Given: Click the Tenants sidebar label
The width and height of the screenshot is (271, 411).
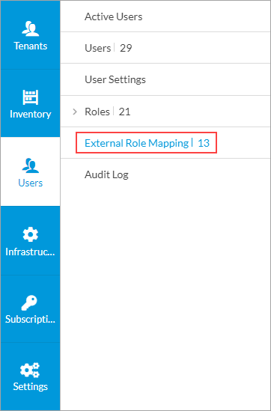Looking at the screenshot, I should (x=31, y=46).
